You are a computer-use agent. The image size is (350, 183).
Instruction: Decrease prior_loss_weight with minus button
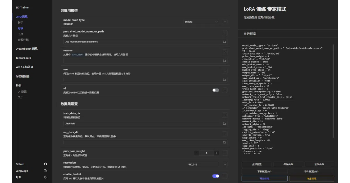pos(197,153)
